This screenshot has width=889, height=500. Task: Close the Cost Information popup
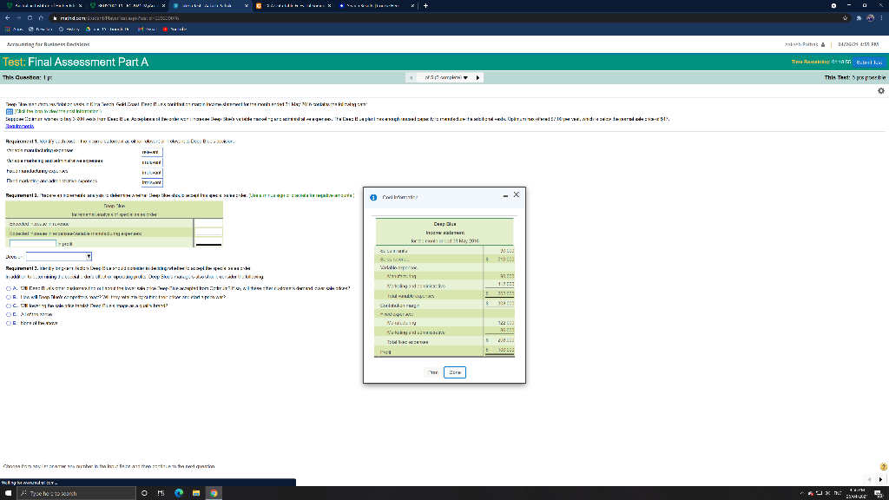coord(516,194)
